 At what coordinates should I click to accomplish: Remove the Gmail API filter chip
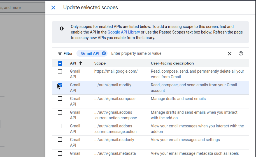tap(104, 53)
